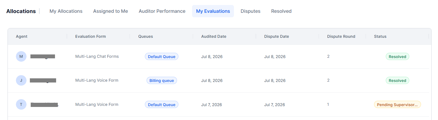The width and height of the screenshot is (438, 120).
Task: Click the Audited Date column header
Action: [x=214, y=36]
